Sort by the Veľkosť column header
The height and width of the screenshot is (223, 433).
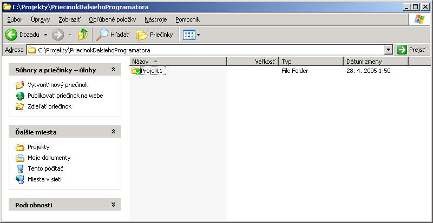point(253,62)
